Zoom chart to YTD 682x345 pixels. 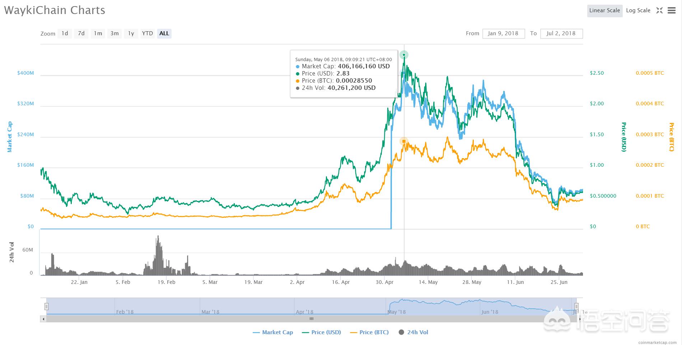pyautogui.click(x=147, y=33)
